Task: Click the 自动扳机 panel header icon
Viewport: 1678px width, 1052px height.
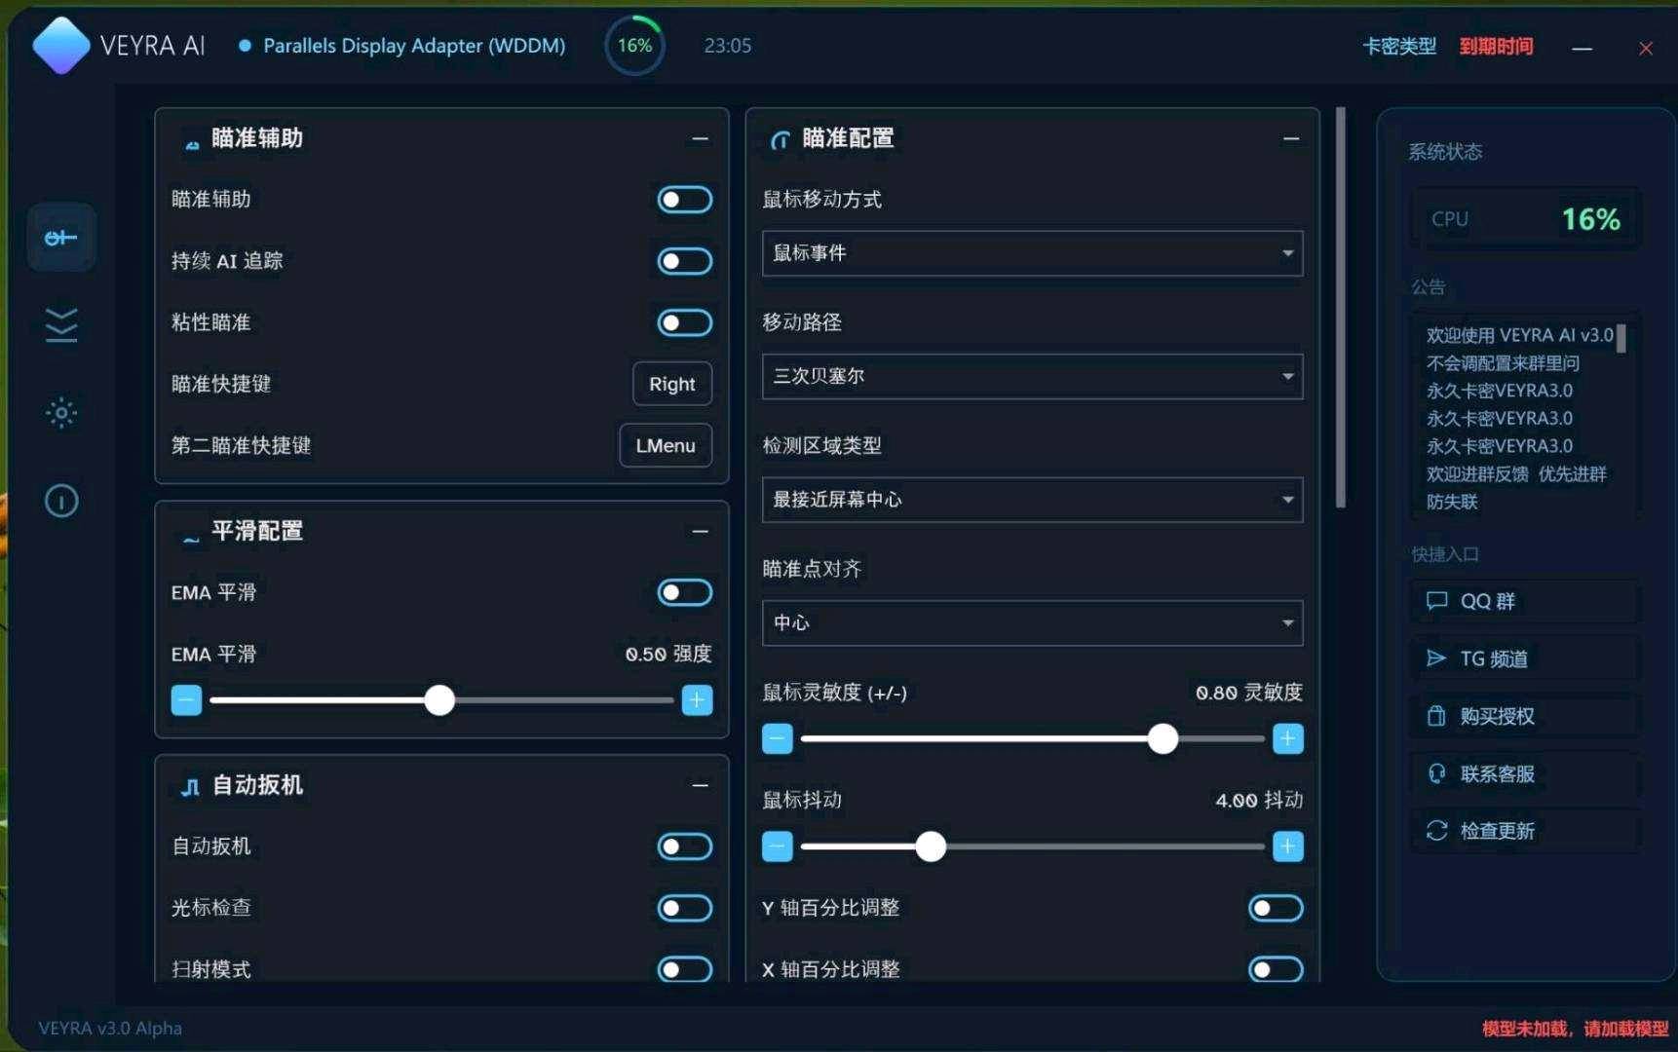Action: click(x=191, y=787)
